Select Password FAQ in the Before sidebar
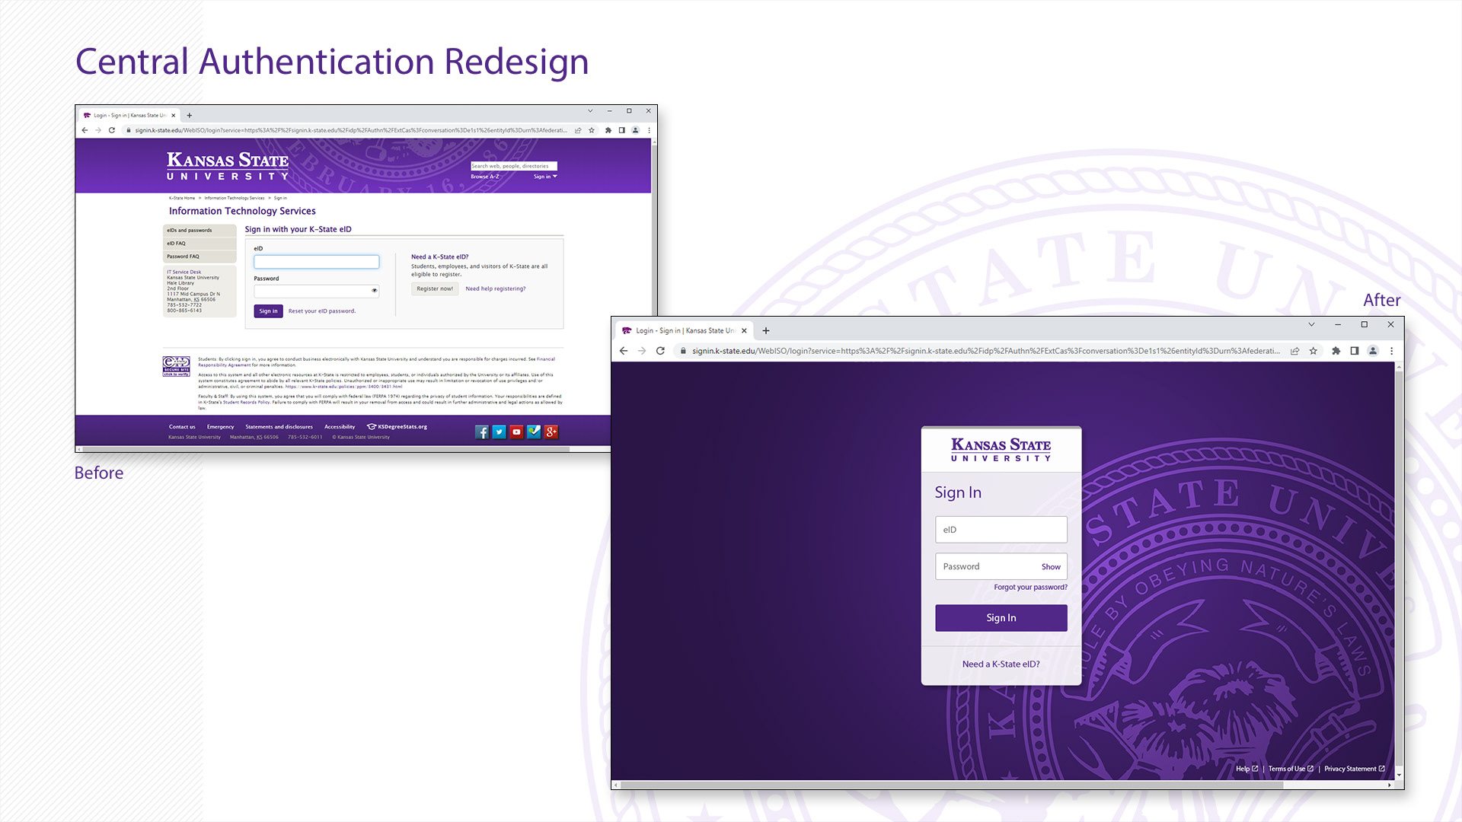1462x822 pixels. 200,256
